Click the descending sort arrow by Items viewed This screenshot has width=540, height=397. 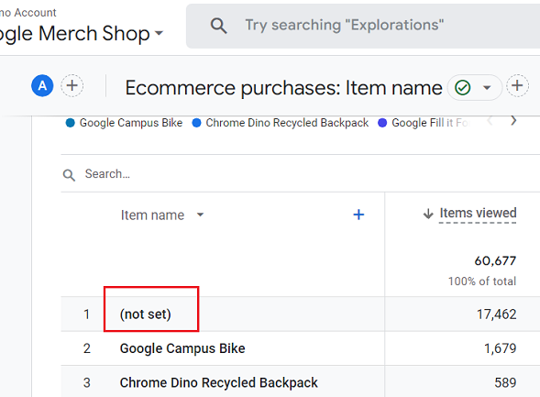(428, 214)
